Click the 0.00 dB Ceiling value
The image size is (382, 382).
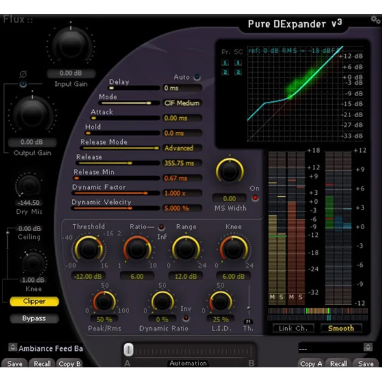click(x=29, y=229)
